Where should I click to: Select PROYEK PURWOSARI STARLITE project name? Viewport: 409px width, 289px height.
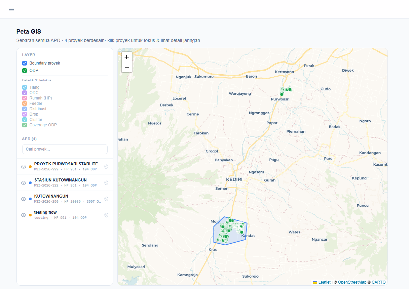pos(66,164)
